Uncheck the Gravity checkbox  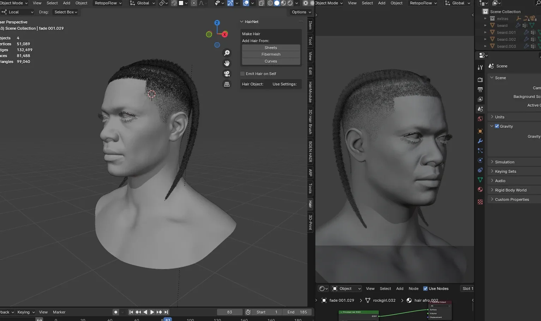point(497,126)
